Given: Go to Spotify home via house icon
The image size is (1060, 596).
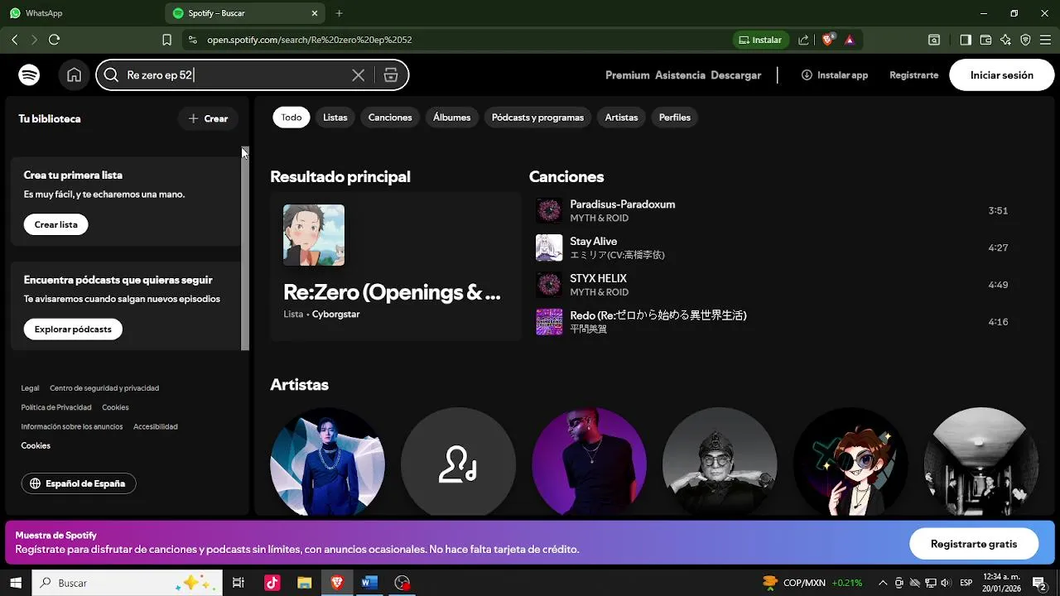Looking at the screenshot, I should pos(75,75).
